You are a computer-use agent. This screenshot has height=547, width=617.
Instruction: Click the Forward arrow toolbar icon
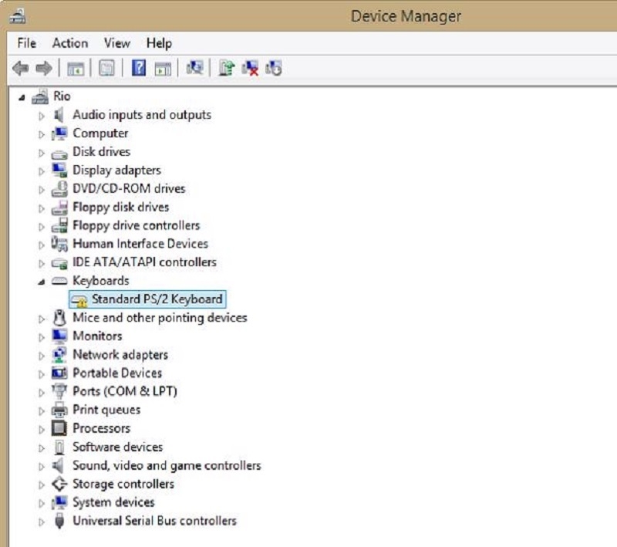[x=46, y=69]
